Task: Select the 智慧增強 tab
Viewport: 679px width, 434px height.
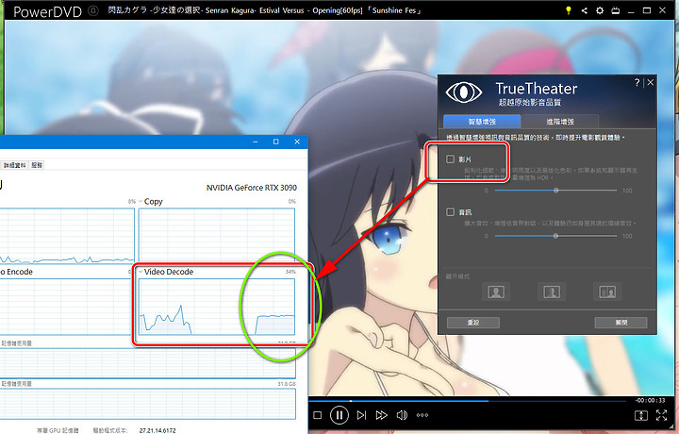Action: tap(482, 122)
